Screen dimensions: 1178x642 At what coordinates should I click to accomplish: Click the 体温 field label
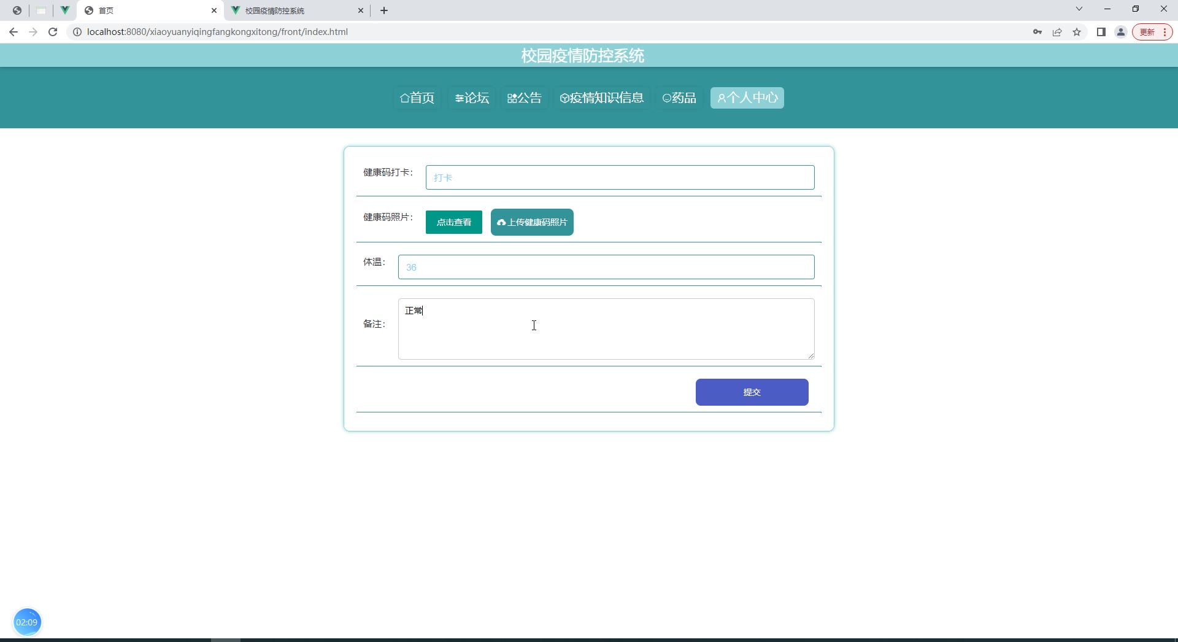pos(374,262)
